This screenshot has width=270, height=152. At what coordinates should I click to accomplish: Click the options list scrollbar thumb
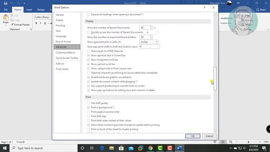215,79
